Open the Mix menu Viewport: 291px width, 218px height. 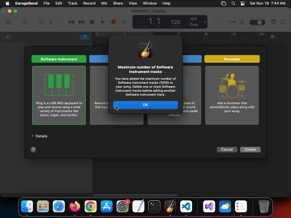104,3
